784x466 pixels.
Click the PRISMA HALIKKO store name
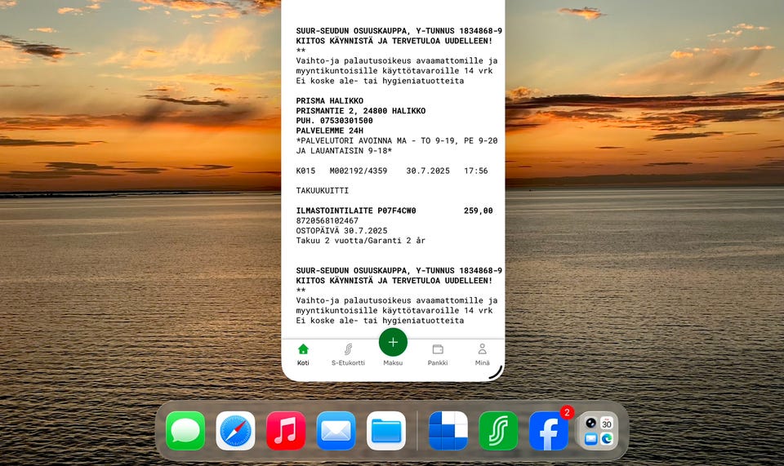[332, 101]
